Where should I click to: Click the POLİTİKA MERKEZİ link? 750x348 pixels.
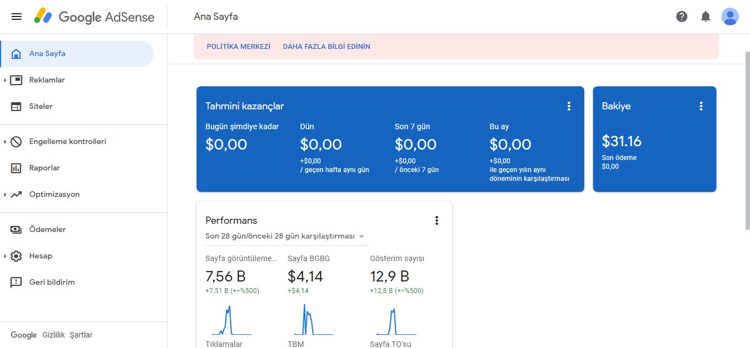click(x=238, y=47)
